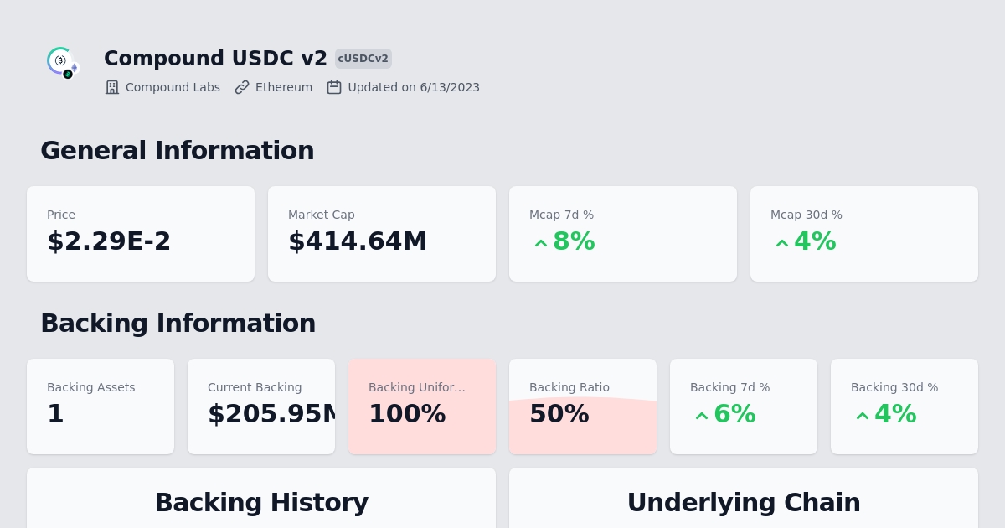The height and width of the screenshot is (528, 1005).
Task: Click the chain link icon beside Ethereum
Action: click(242, 87)
